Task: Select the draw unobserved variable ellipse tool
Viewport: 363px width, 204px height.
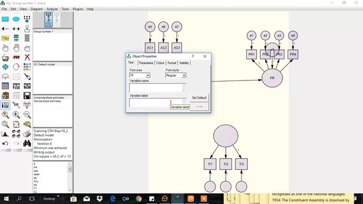Action: (x=16, y=19)
